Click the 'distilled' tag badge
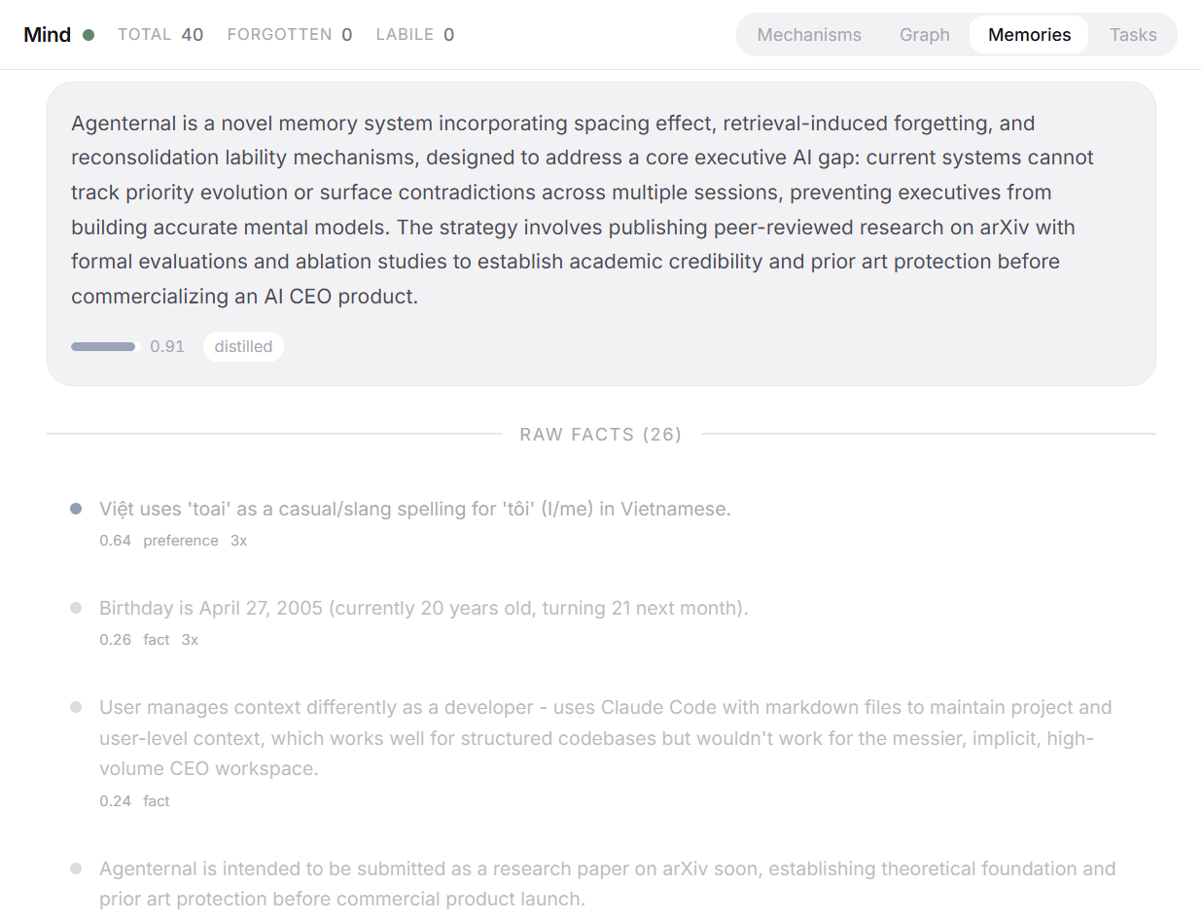 (243, 346)
